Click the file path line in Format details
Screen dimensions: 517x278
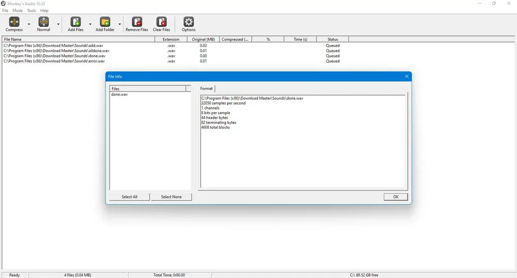(x=252, y=98)
